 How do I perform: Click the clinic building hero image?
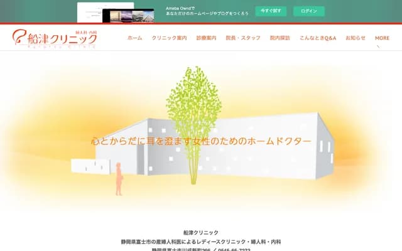coord(201,133)
